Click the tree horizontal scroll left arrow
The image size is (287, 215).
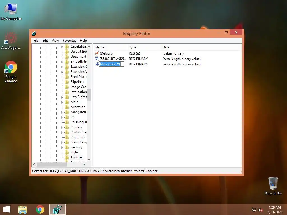34,164
